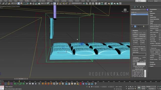
Task: Click the first orange fire preset icon
Action: click(x=43, y=84)
